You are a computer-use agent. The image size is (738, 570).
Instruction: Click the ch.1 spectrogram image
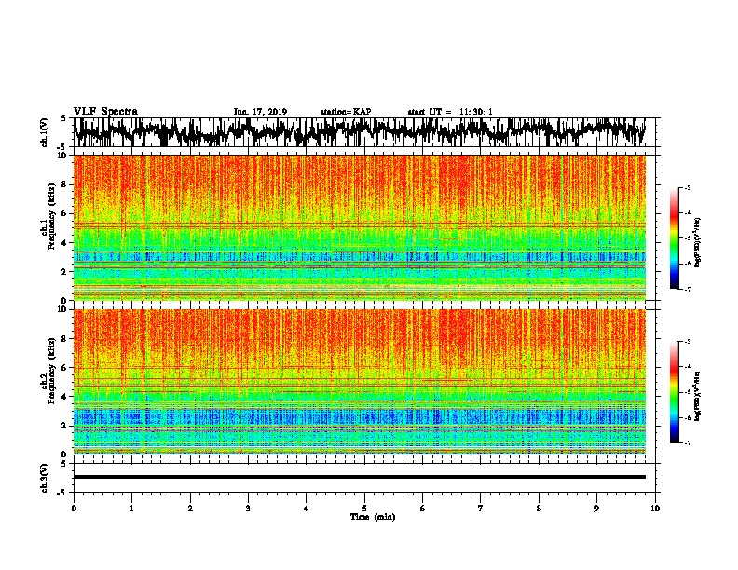click(x=360, y=227)
